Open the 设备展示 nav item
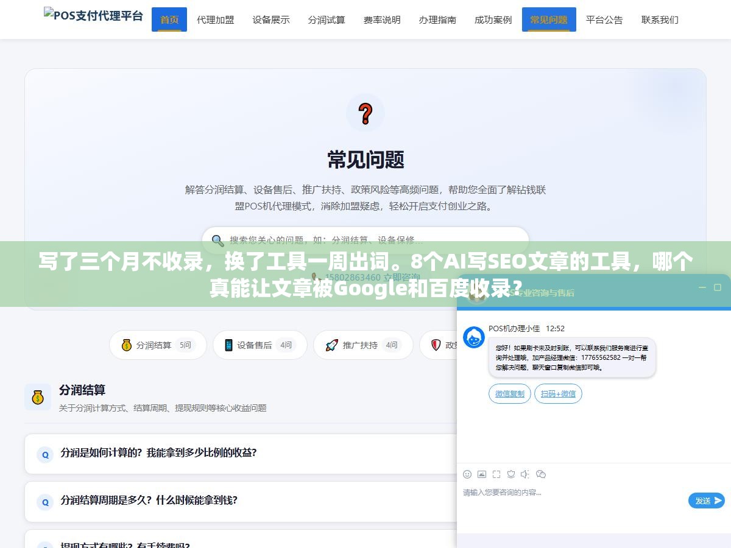731x548 pixels. click(x=271, y=19)
